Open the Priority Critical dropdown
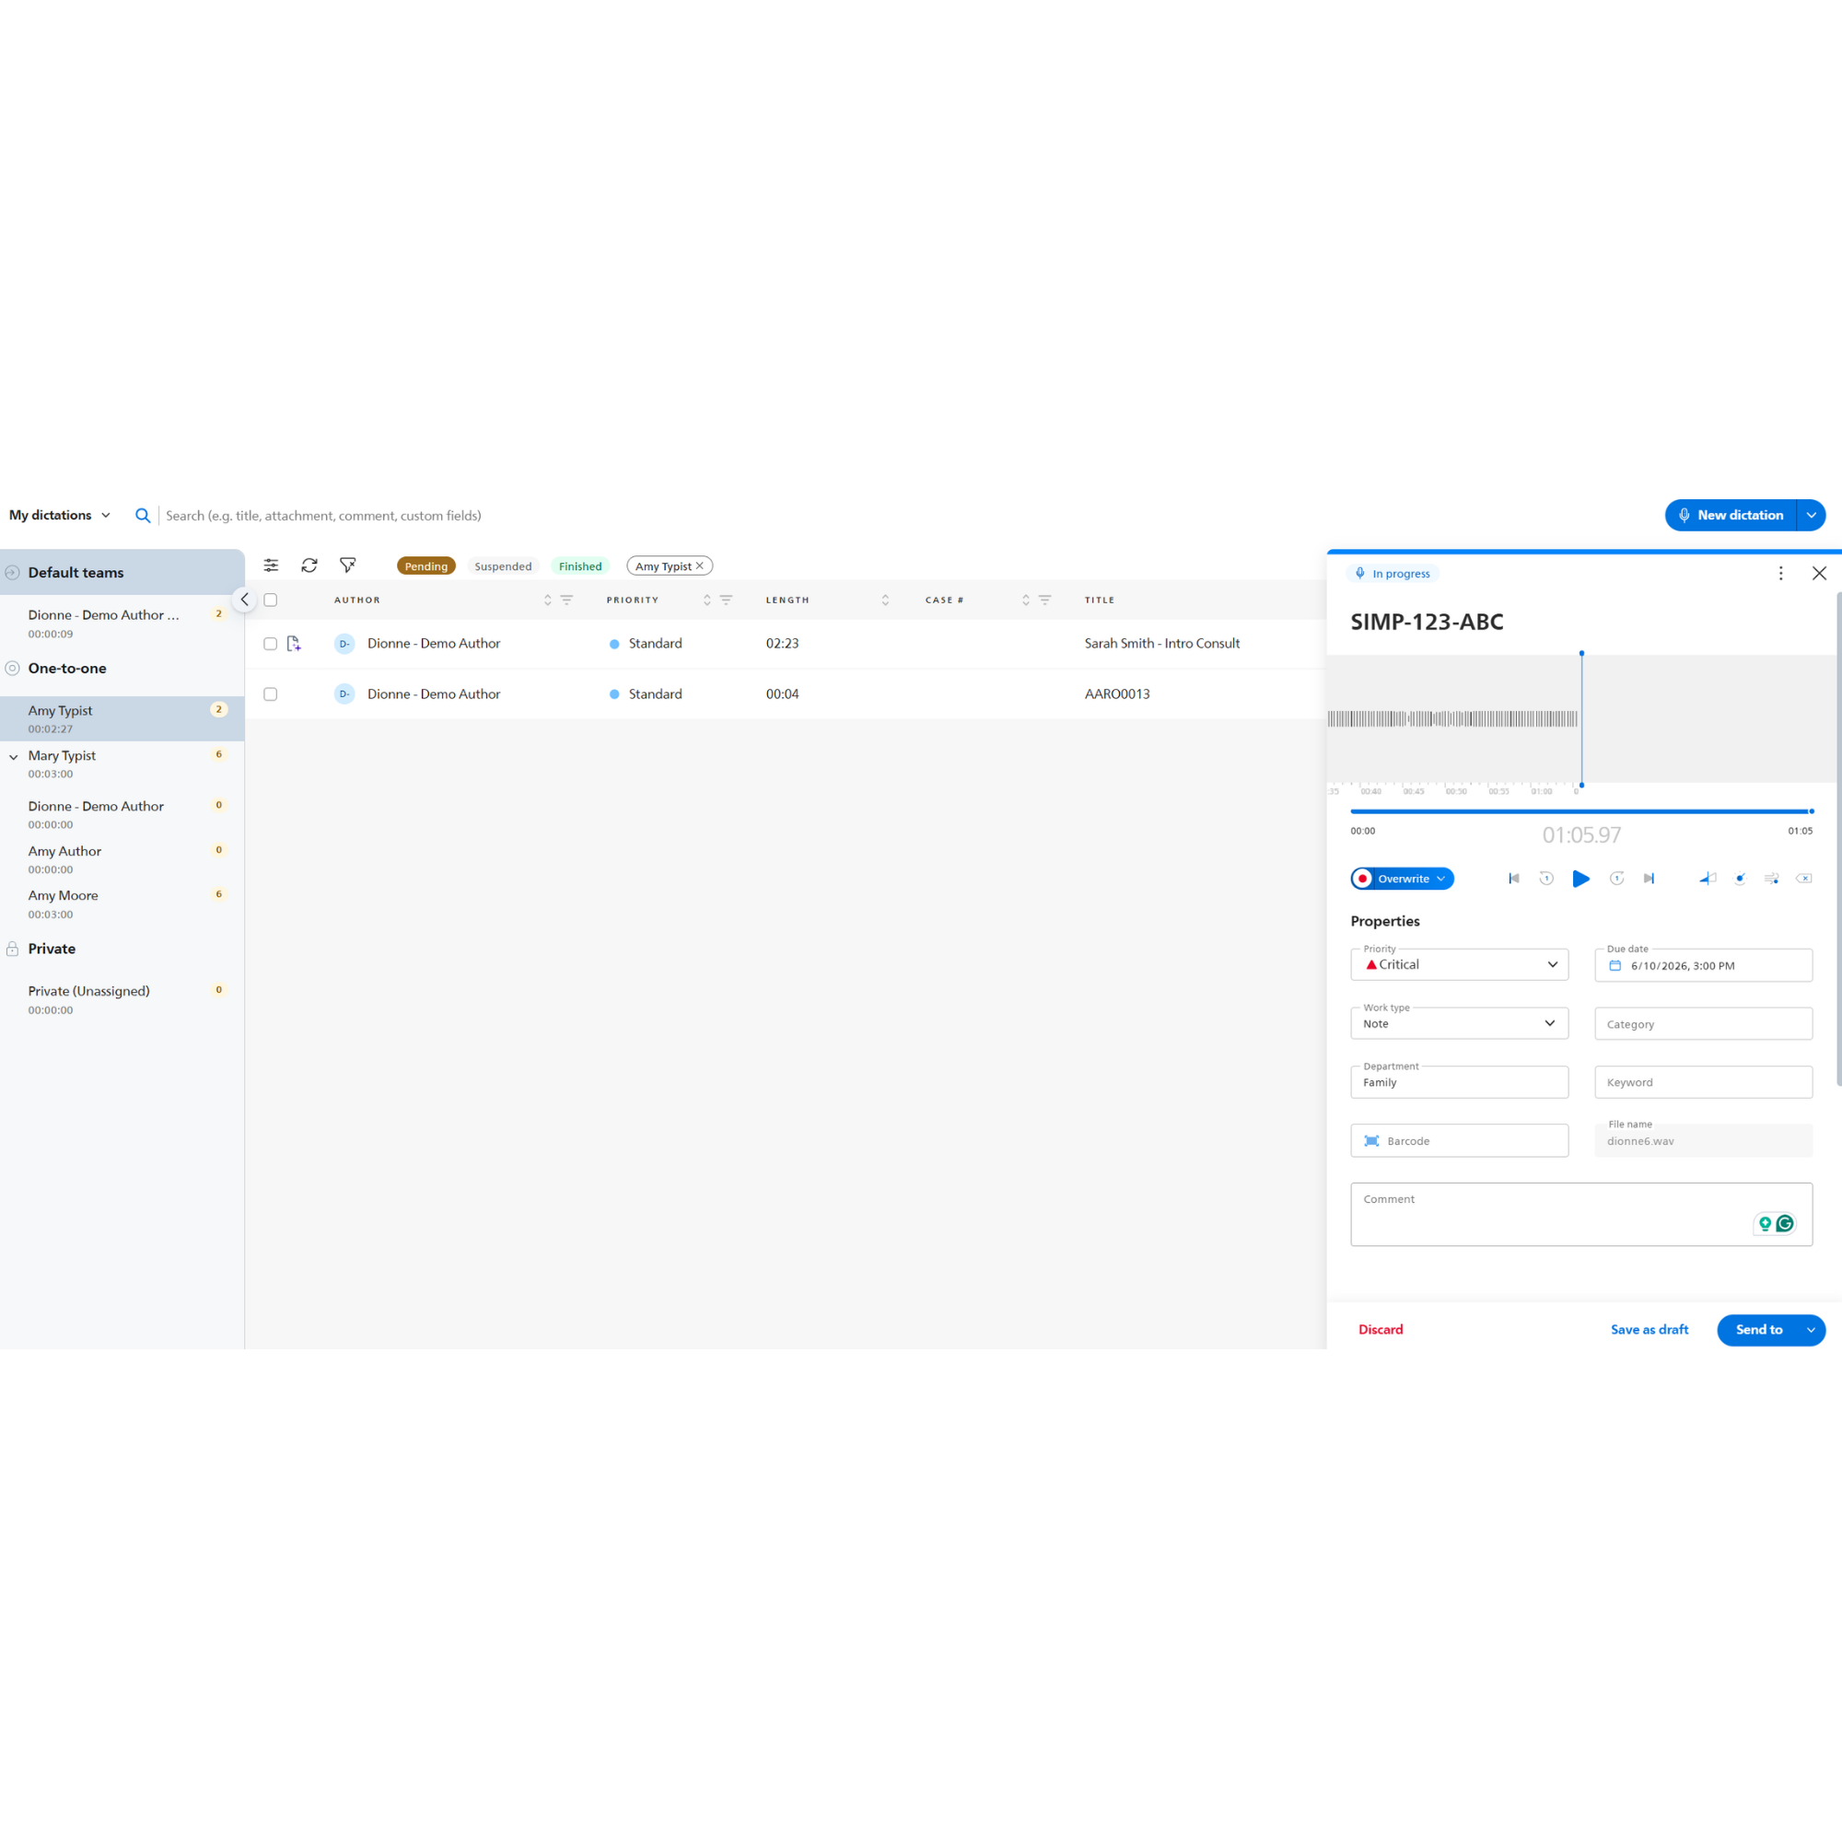1842x1842 pixels. tap(1459, 964)
